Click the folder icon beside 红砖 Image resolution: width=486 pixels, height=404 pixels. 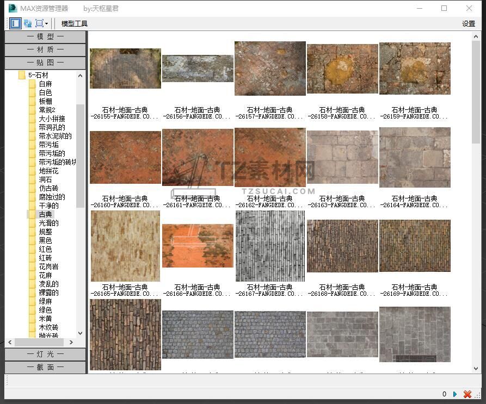(x=32, y=258)
